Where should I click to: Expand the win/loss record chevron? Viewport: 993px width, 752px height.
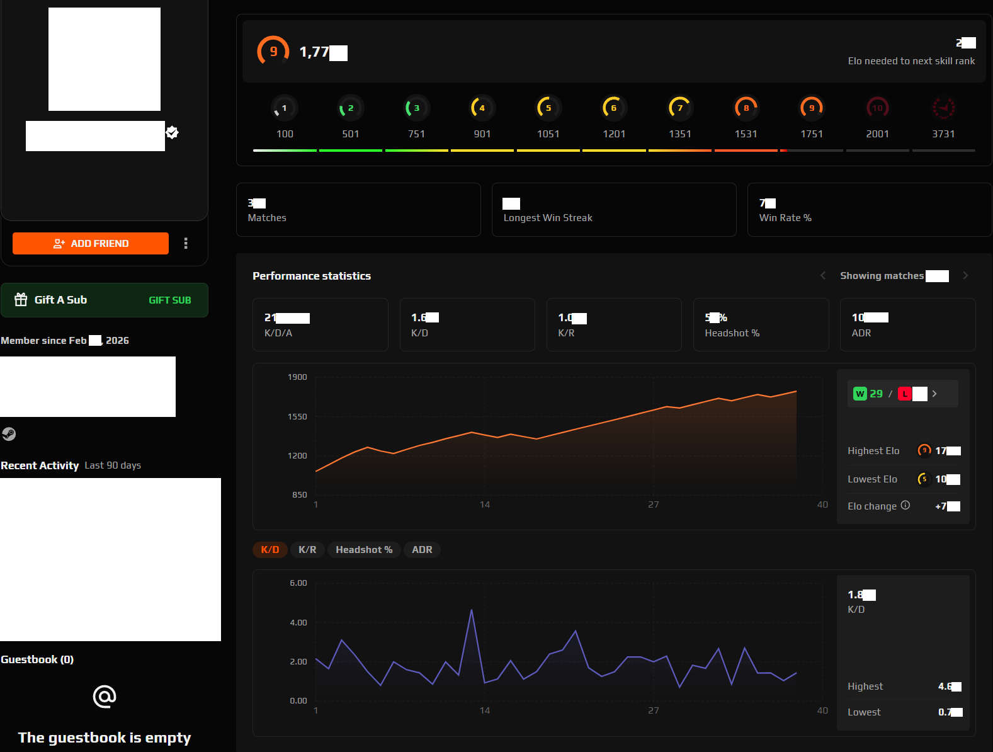point(934,394)
